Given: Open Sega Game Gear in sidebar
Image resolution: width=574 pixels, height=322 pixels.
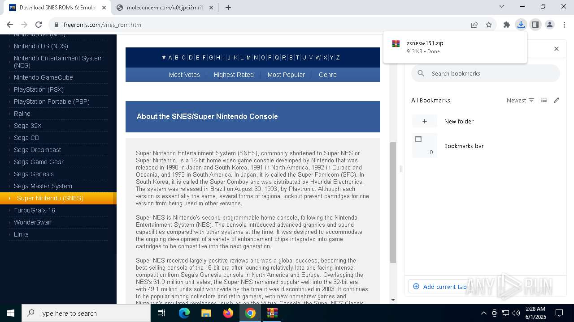Looking at the screenshot, I should click(39, 162).
